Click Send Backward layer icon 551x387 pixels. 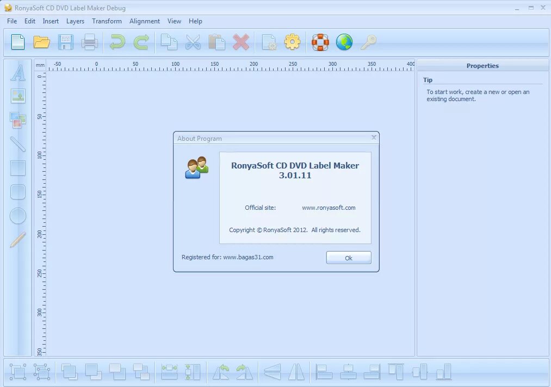pos(141,372)
